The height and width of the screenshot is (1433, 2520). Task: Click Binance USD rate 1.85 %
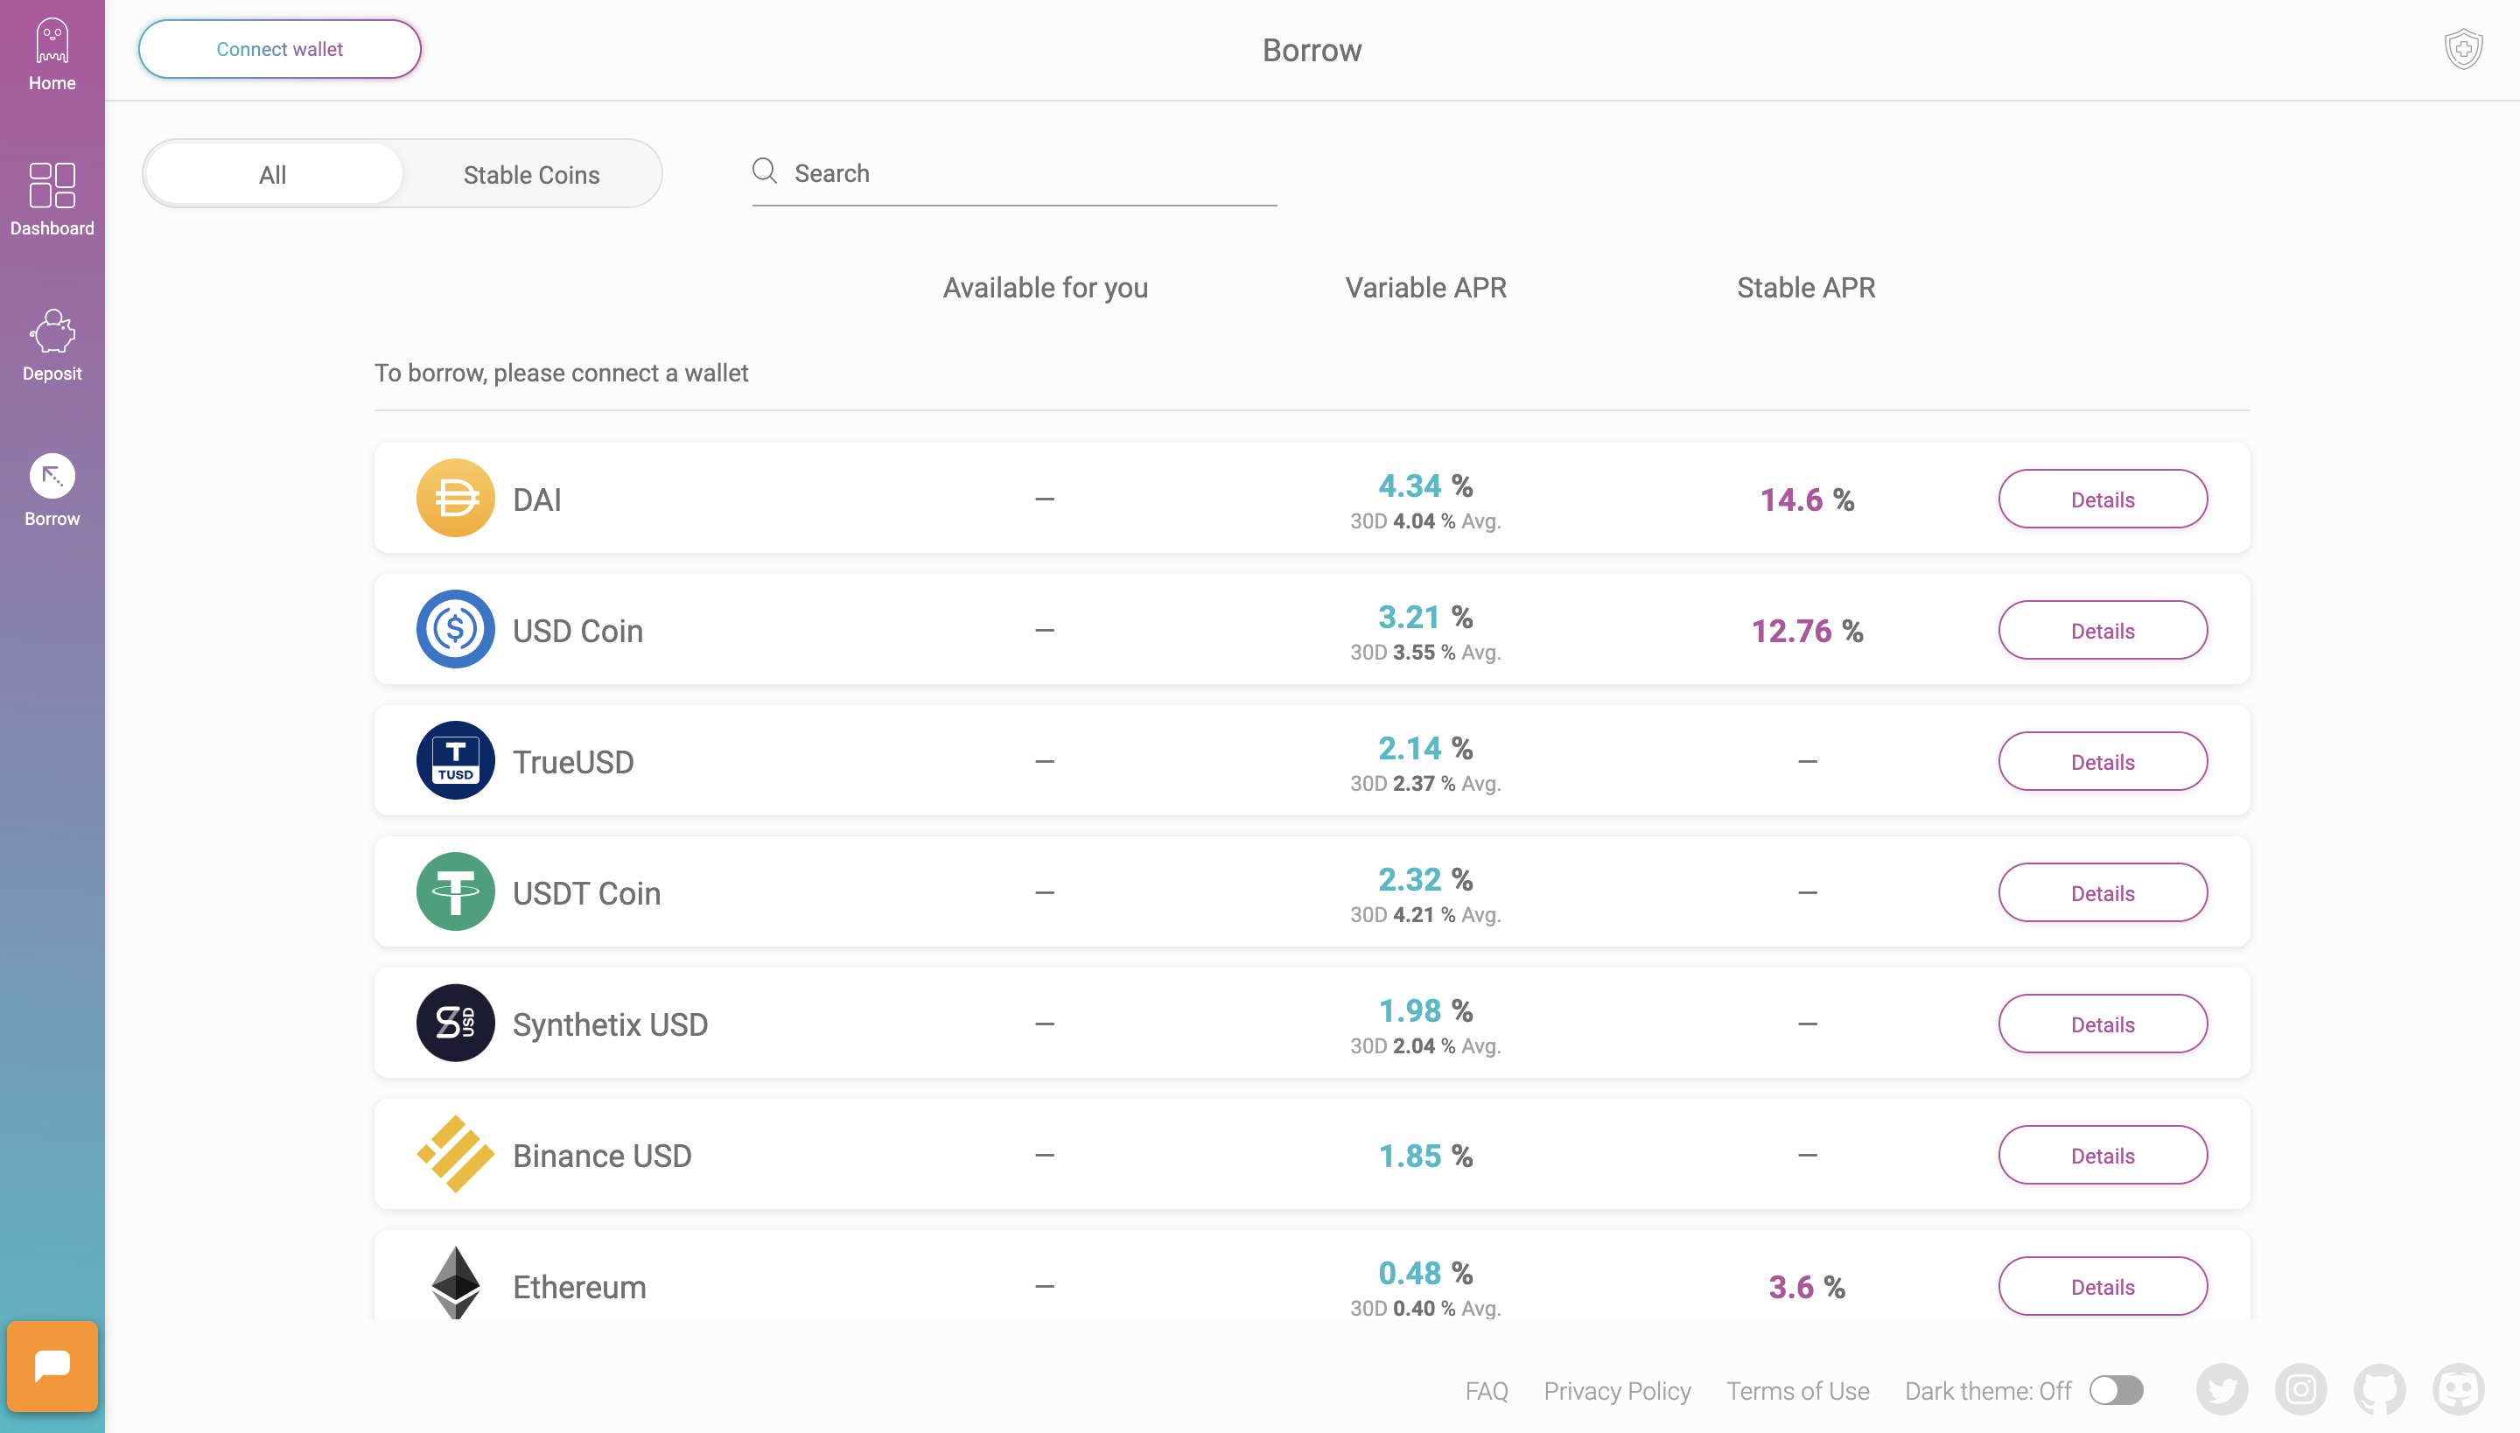pos(1425,1156)
